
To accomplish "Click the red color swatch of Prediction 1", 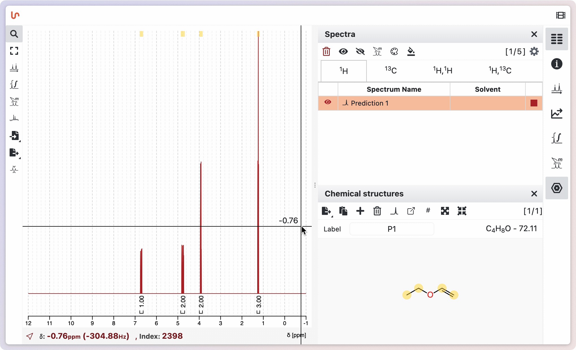I will pyautogui.click(x=534, y=103).
